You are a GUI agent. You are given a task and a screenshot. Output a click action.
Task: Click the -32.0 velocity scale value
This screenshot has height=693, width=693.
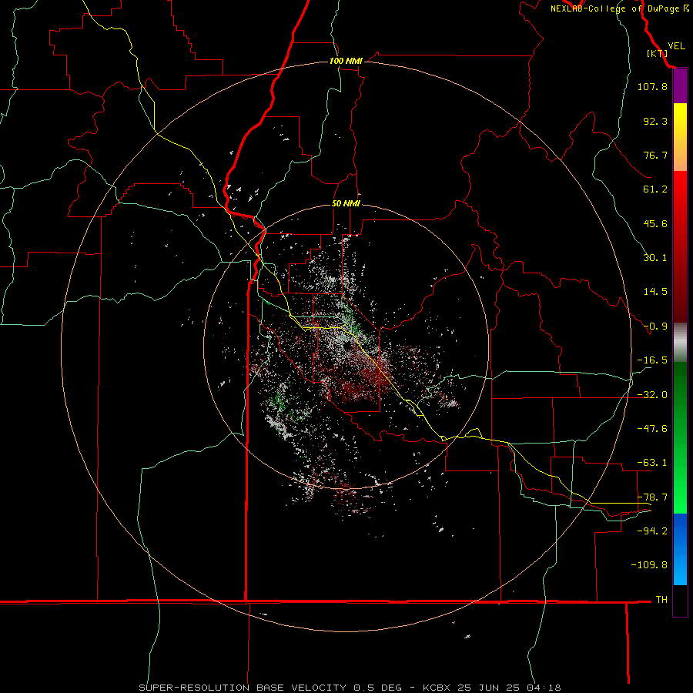(652, 395)
